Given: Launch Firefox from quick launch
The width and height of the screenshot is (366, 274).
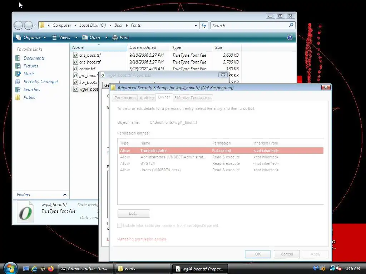Looking at the screenshot, I should click(51, 269).
